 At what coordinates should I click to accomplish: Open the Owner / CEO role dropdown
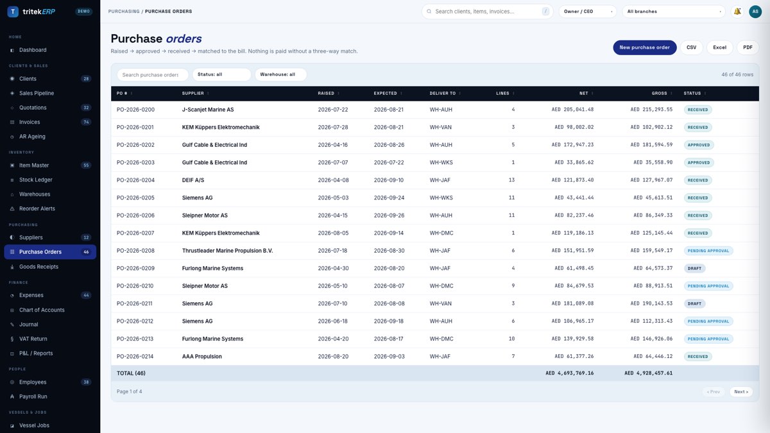point(588,12)
